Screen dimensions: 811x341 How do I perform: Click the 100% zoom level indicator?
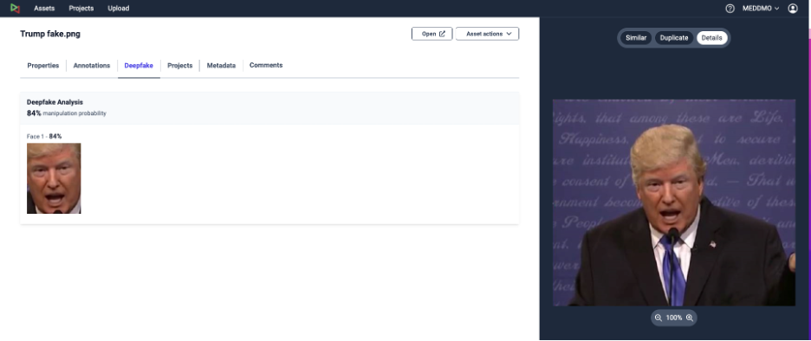click(x=674, y=318)
